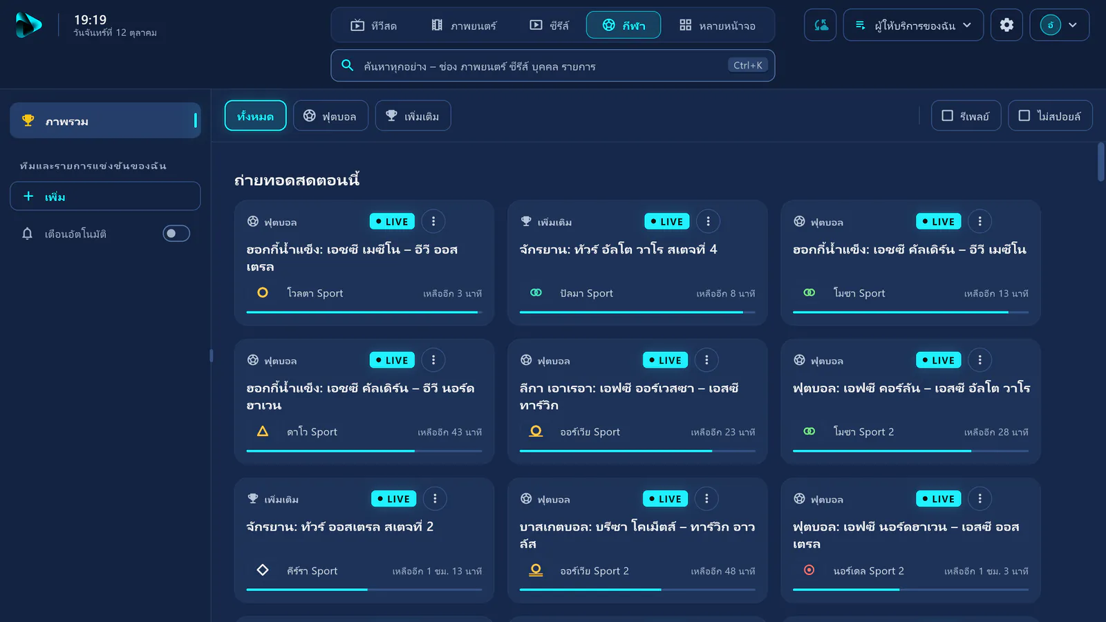This screenshot has height=622, width=1106.
Task: Expand the ผู้ให้บริการของฉัน dropdown
Action: pyautogui.click(x=913, y=25)
